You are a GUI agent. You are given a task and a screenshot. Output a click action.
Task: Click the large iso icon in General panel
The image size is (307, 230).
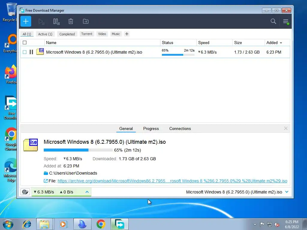coord(31,145)
